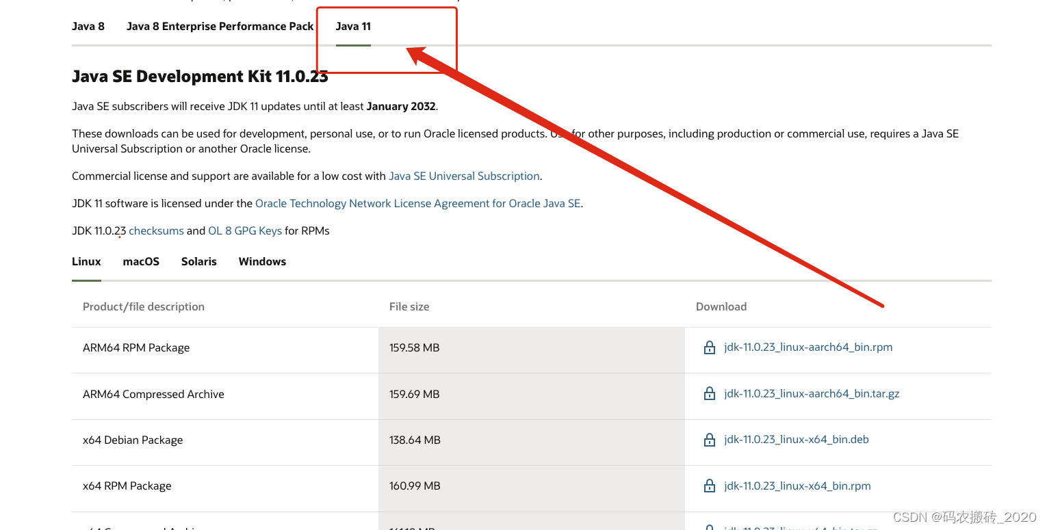
Task: Download jdk-11.0.23_linux-x64_bin.rpm
Action: [797, 486]
